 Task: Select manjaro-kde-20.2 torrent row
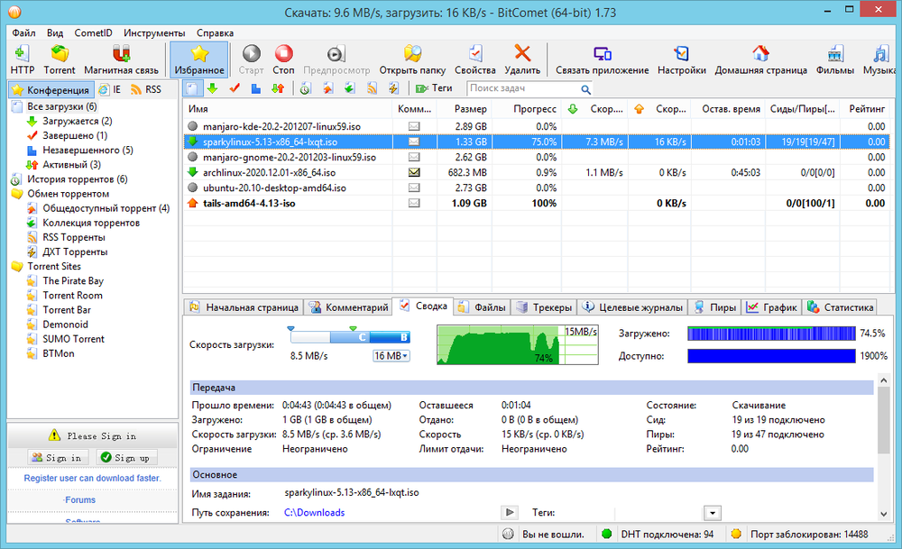[536, 126]
